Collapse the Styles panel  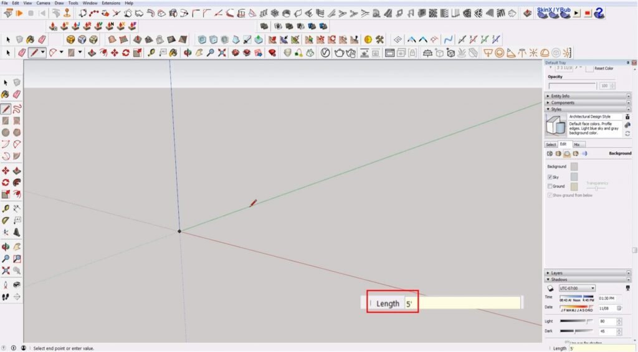pyautogui.click(x=588, y=109)
